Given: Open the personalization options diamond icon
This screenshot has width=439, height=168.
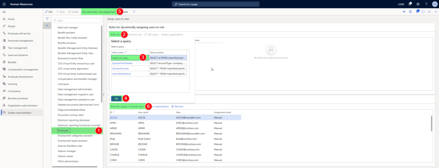Looking at the screenshot, I should (404, 12).
